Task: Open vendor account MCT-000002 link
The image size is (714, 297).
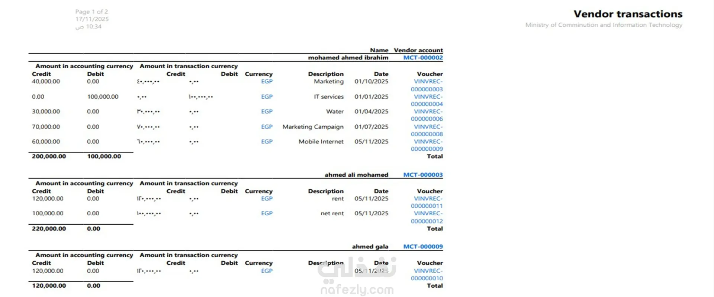Action: point(423,58)
